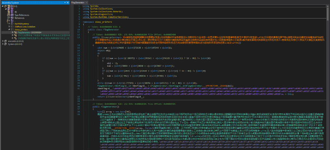Image resolution: width=330 pixels, height=150 pixels.
Task: Click the Type References folder icon
Action: pos(12,15)
